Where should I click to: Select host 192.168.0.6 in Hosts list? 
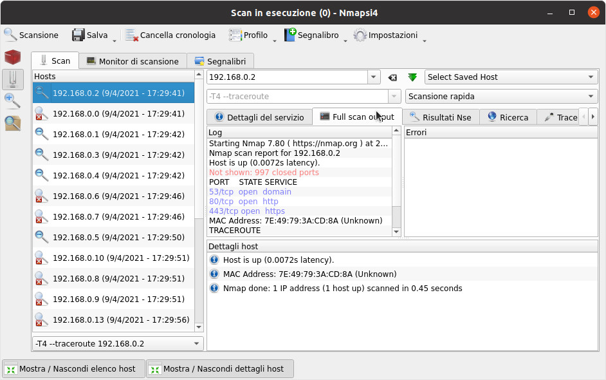113,196
